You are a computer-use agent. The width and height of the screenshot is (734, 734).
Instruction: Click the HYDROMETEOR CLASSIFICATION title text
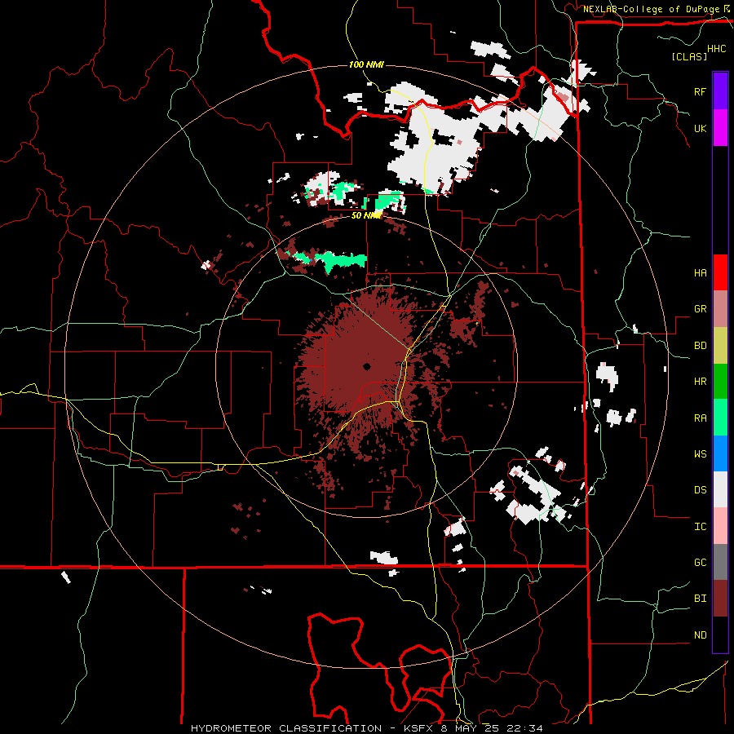[x=286, y=728]
